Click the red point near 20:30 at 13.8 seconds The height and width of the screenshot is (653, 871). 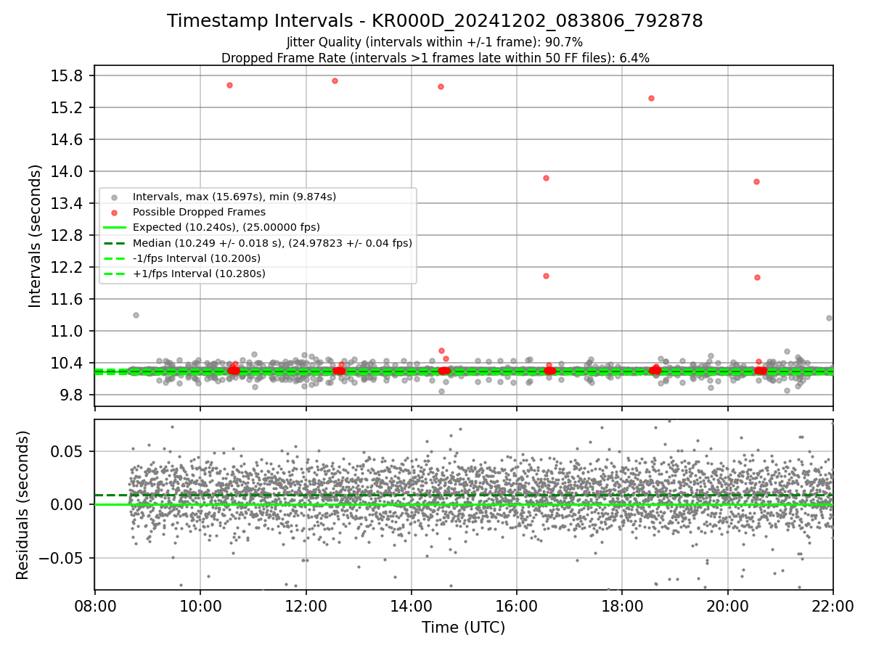[x=756, y=181]
